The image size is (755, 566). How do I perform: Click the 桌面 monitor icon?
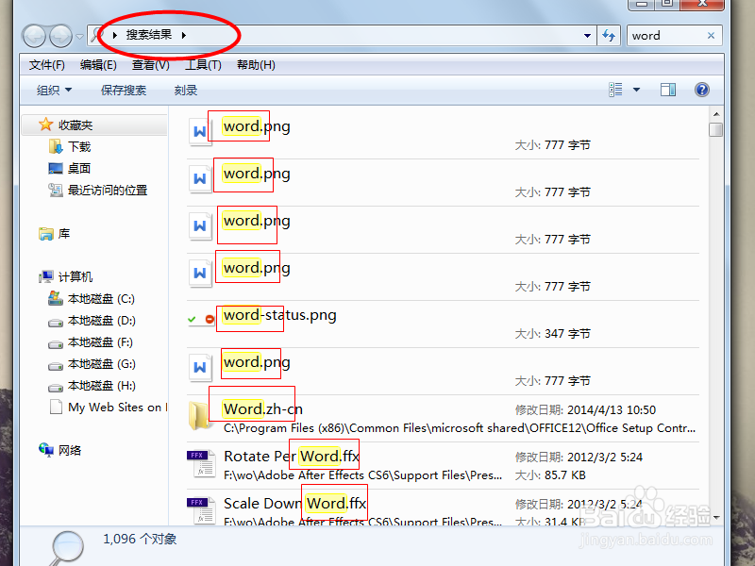(x=56, y=169)
